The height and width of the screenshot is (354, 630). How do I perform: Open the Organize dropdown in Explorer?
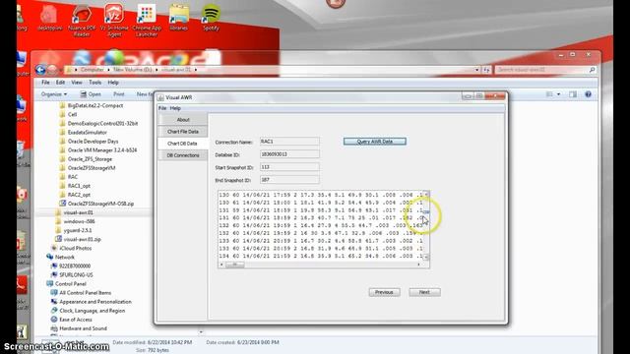[54, 94]
